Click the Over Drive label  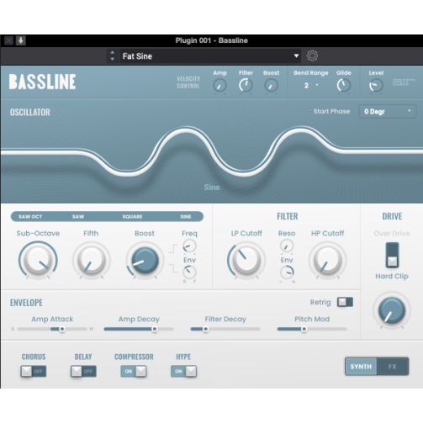(392, 234)
